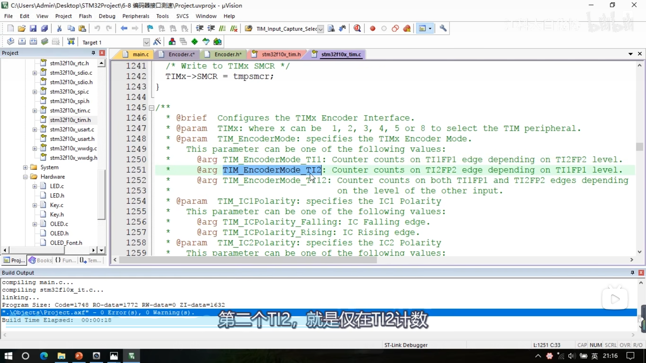Collapse the comment block at line 1245
Screen dimensions: 646x363
pyautogui.click(x=151, y=108)
